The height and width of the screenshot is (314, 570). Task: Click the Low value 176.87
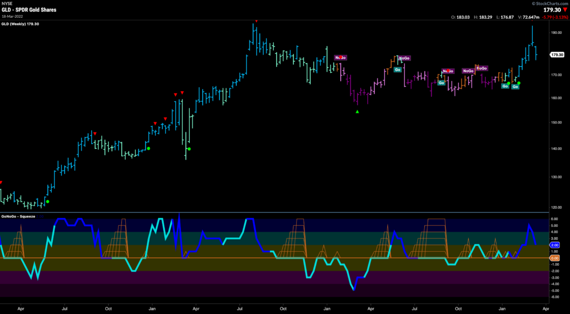click(507, 17)
